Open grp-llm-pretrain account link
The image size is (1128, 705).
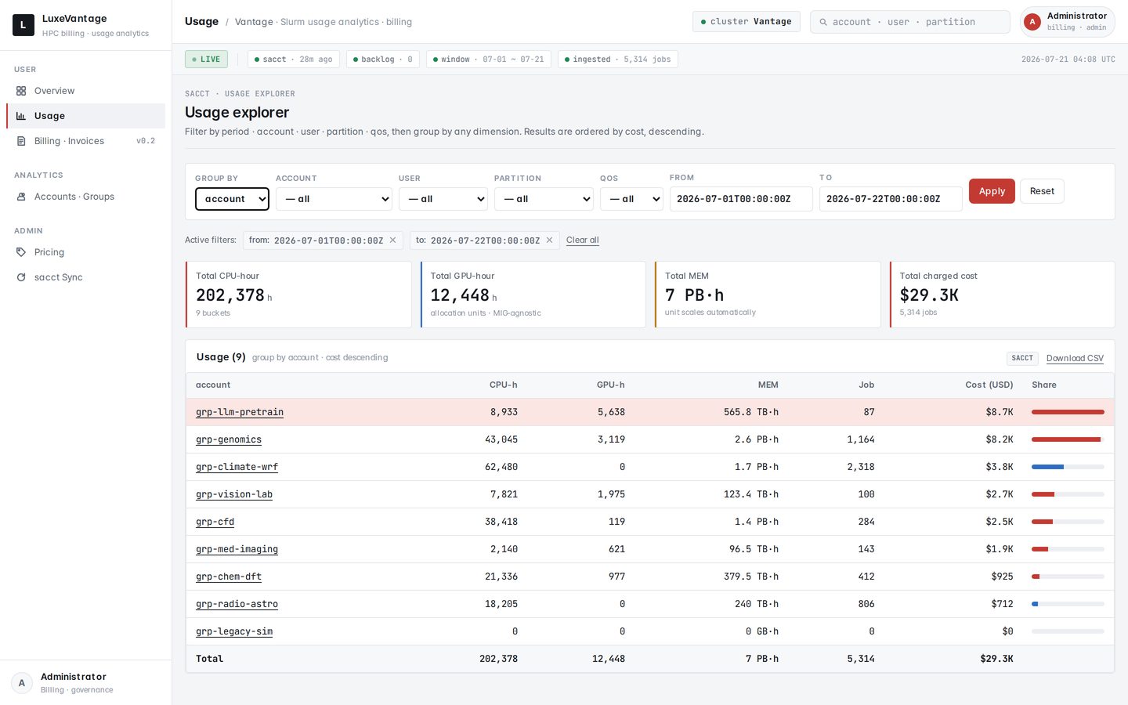(x=240, y=412)
